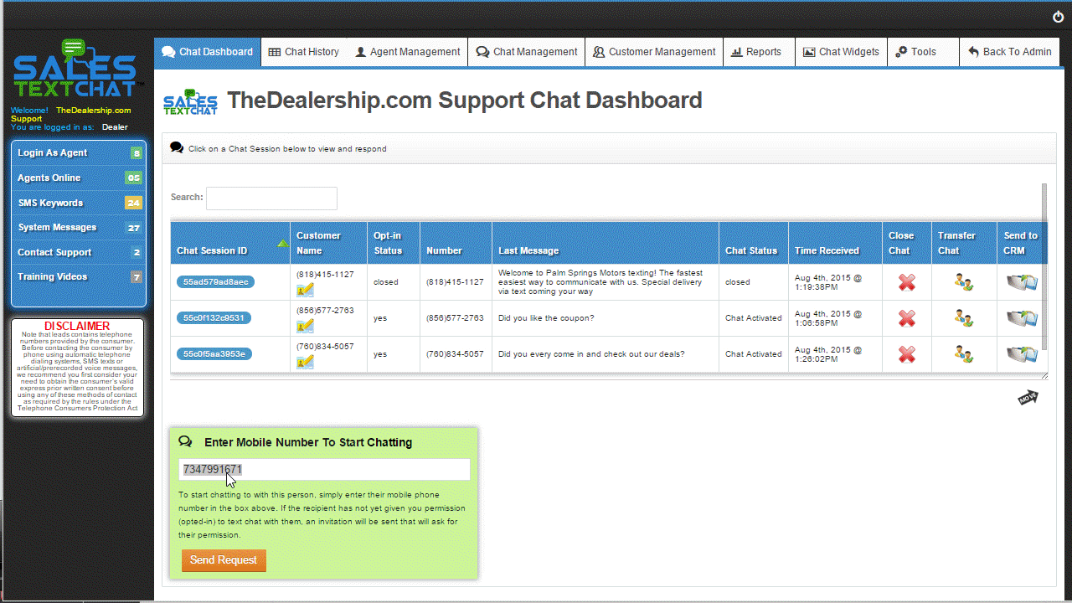Viewport: 1072px width, 603px height.
Task: Click the Search input field
Action: pyautogui.click(x=271, y=198)
